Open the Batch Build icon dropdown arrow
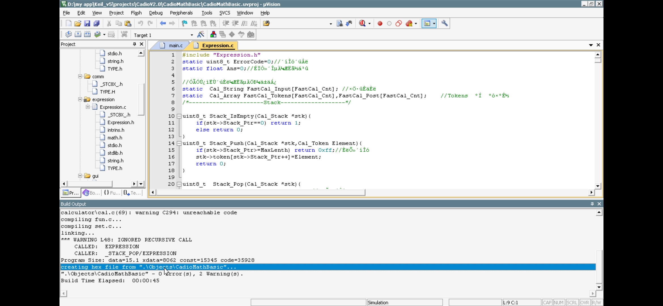 click(x=104, y=35)
